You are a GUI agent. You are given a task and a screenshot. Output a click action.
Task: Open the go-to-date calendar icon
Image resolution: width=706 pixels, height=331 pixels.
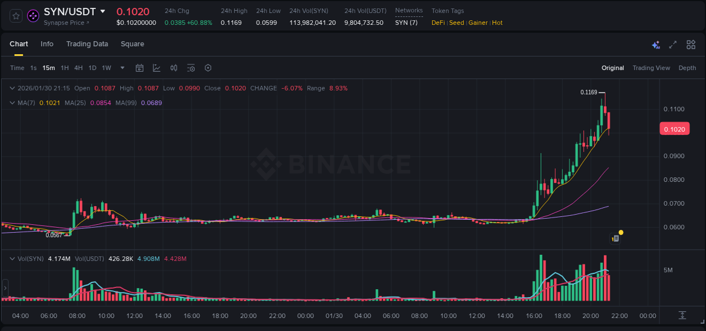click(140, 67)
